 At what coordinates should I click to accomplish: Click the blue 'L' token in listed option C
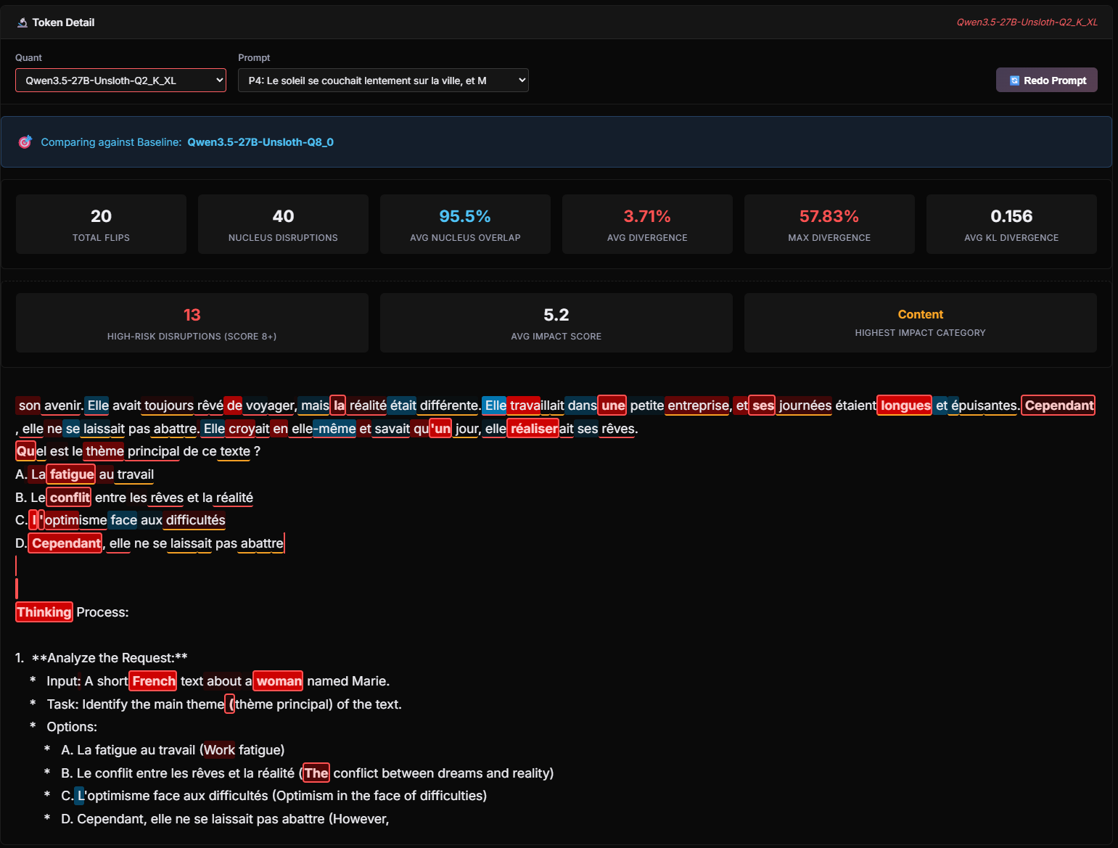[x=80, y=796]
